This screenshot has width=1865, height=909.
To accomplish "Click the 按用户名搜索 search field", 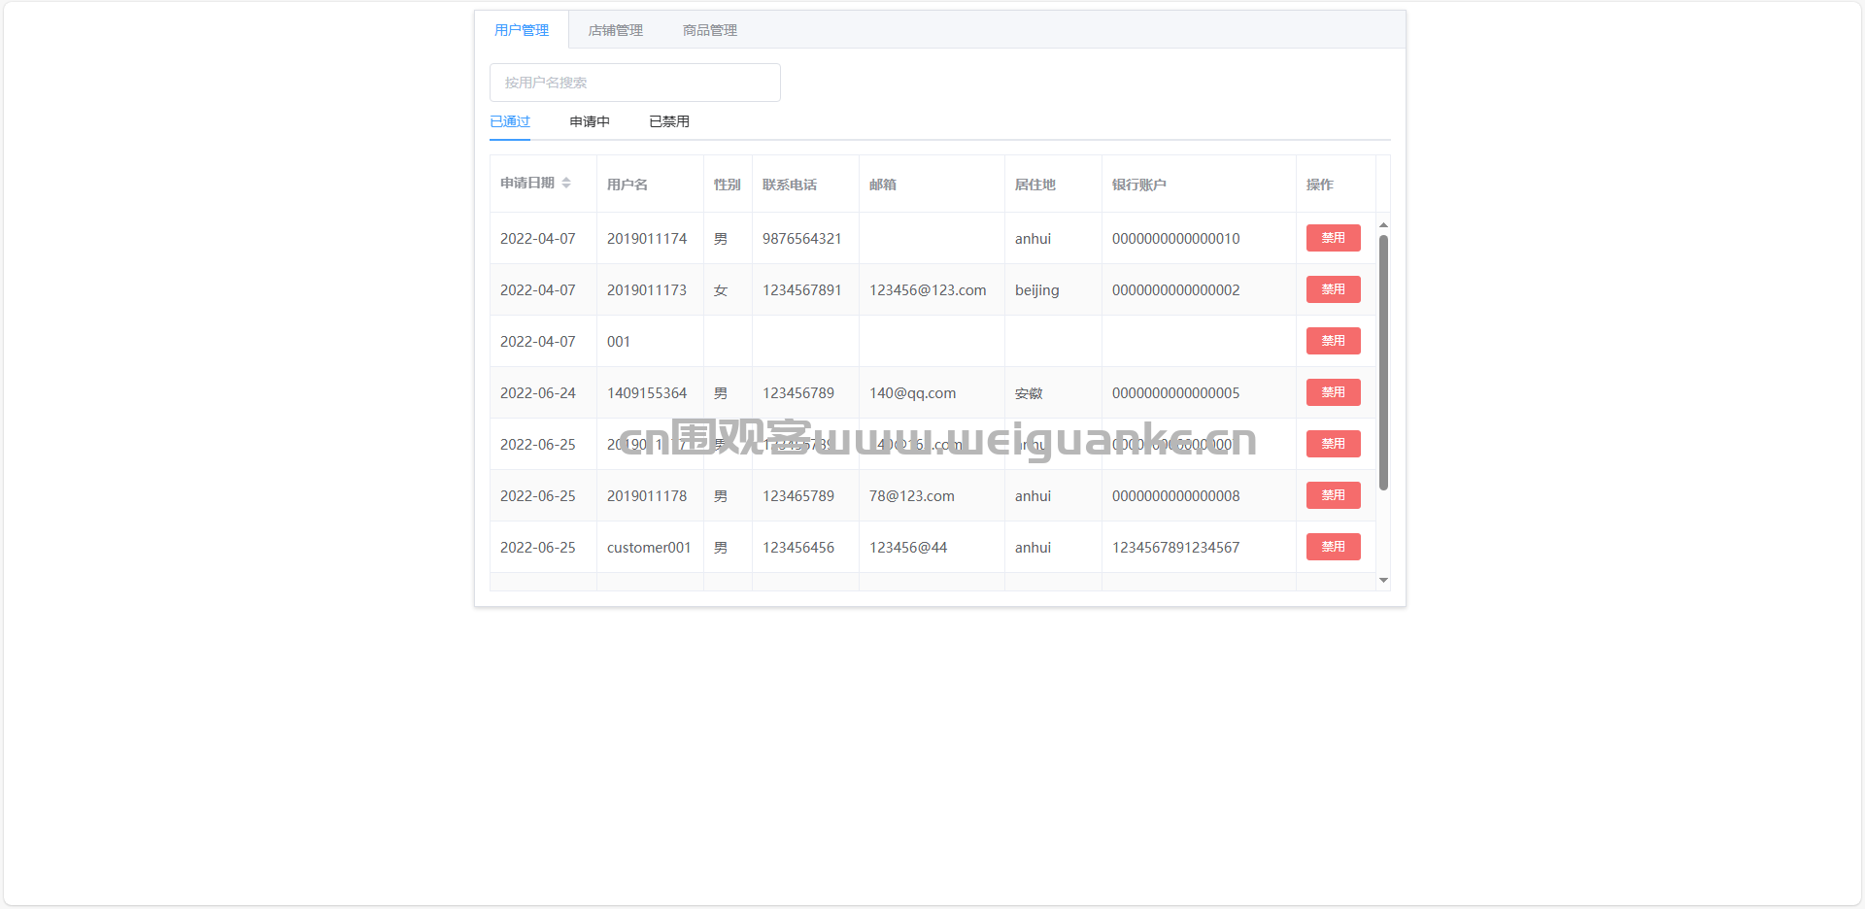I will 635,83.
